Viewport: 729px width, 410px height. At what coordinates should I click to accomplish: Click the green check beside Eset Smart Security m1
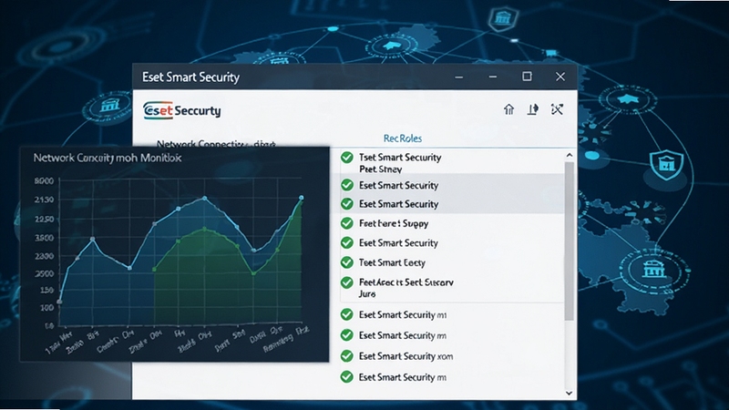pos(347,314)
